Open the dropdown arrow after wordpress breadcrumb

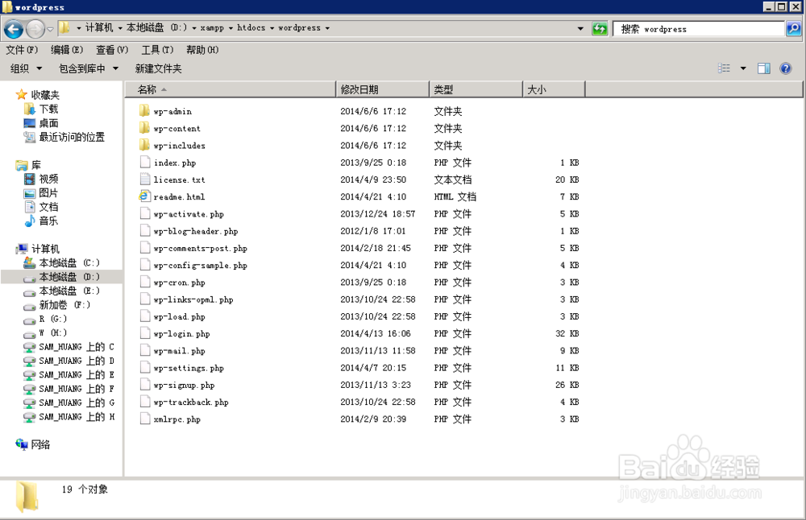click(x=327, y=28)
